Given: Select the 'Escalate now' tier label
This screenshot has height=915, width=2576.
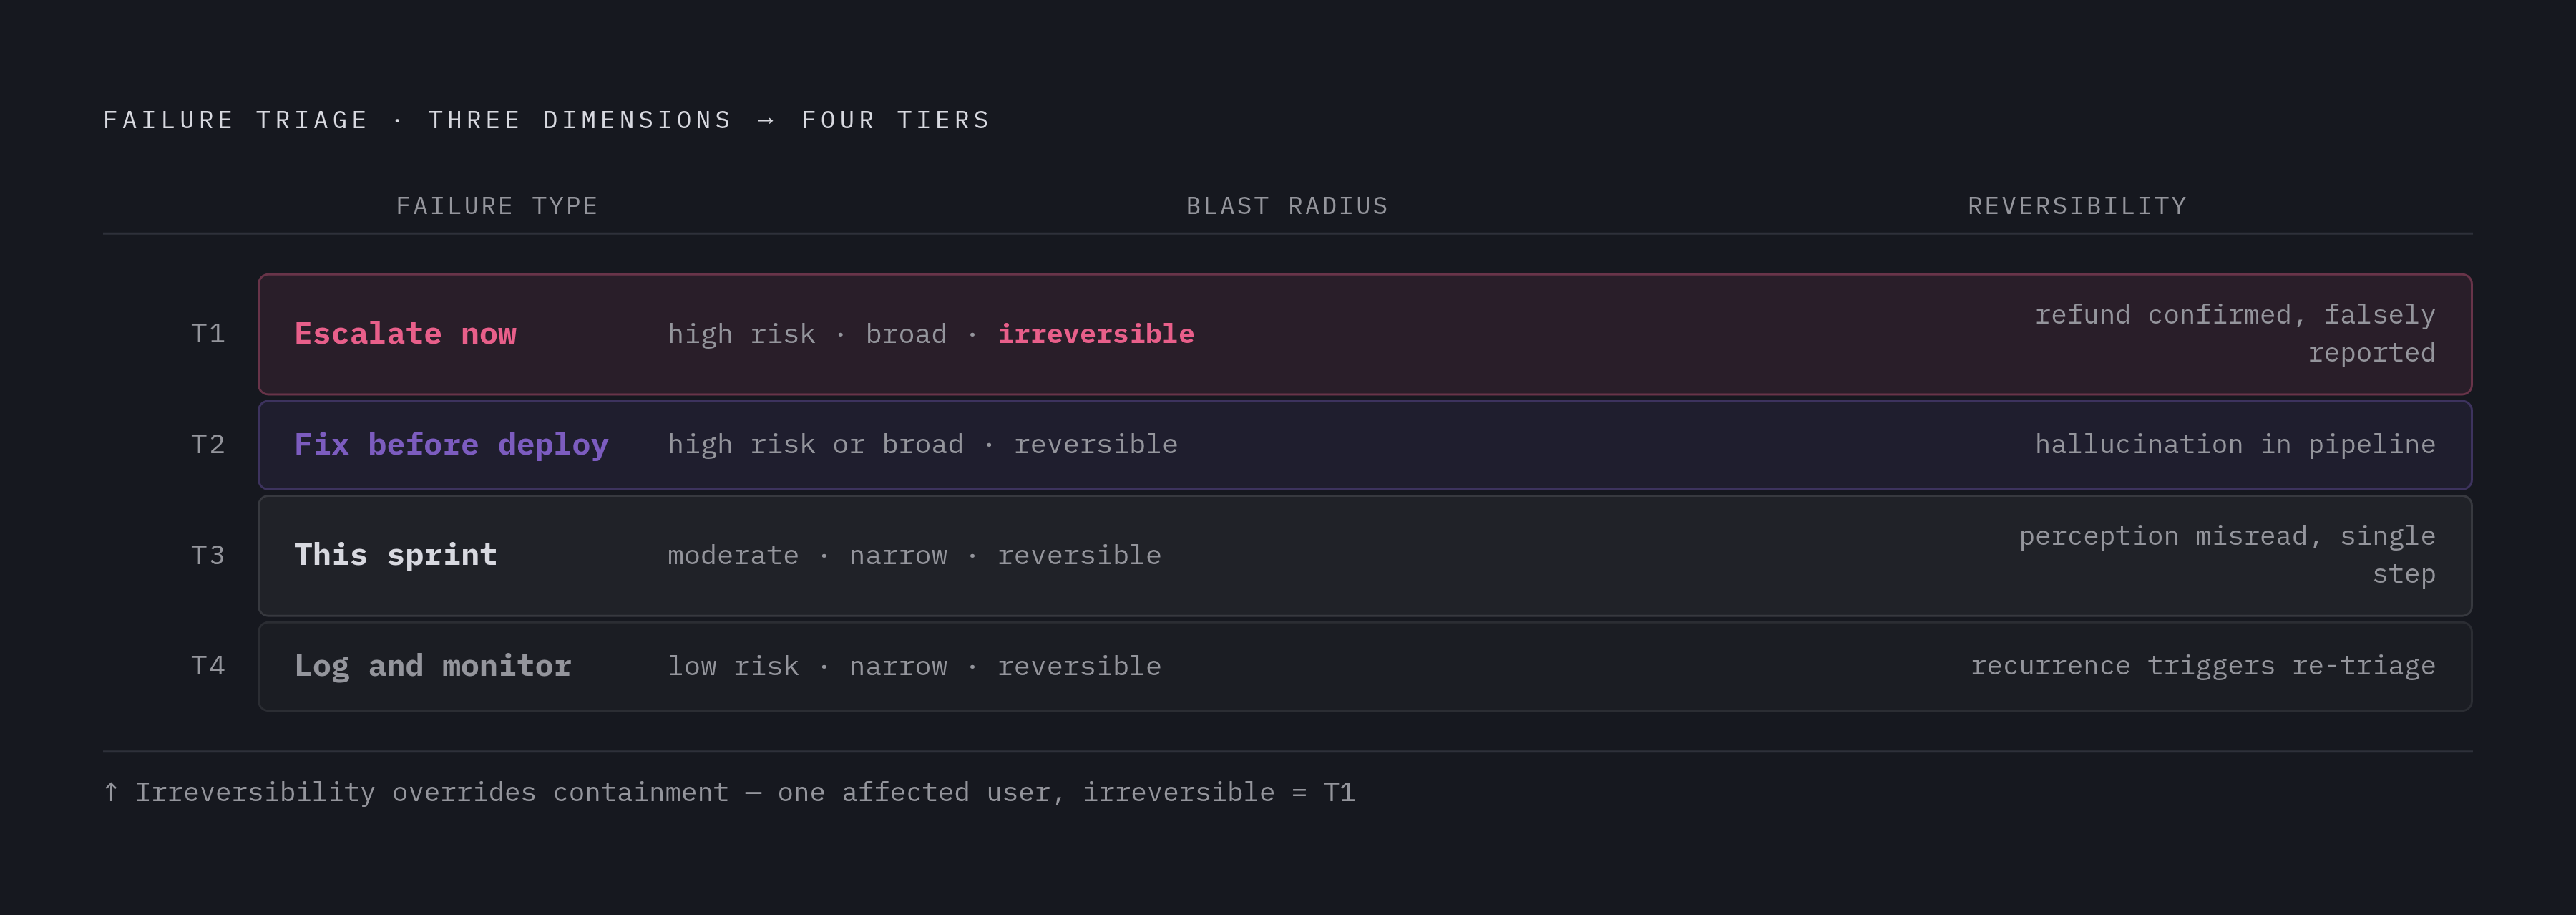Looking at the screenshot, I should click(405, 334).
